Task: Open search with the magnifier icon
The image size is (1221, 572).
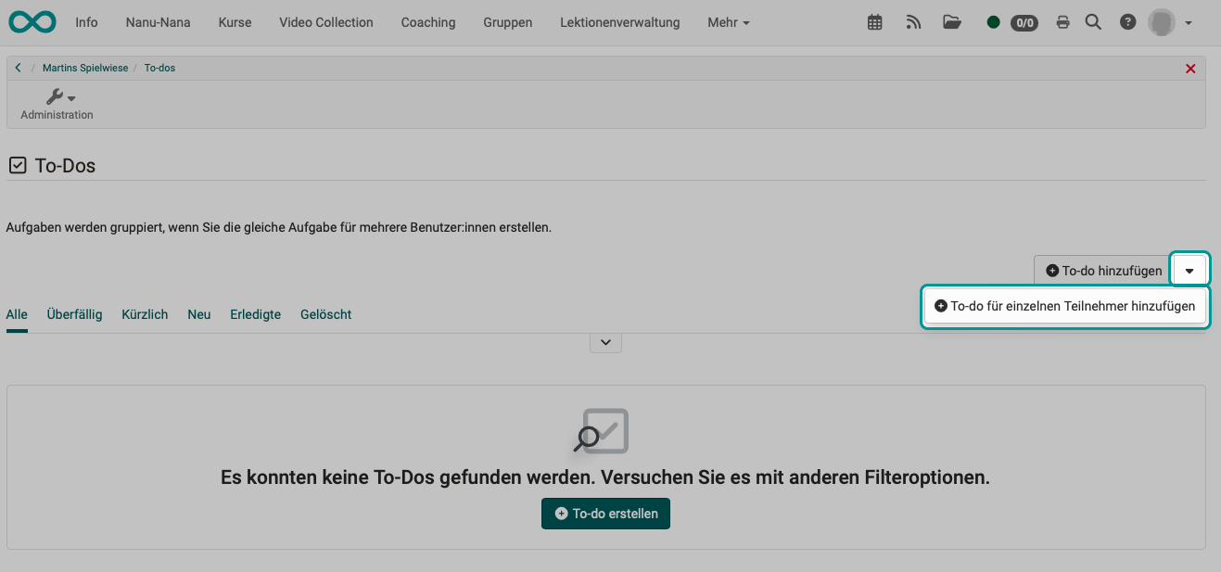Action: [1093, 22]
